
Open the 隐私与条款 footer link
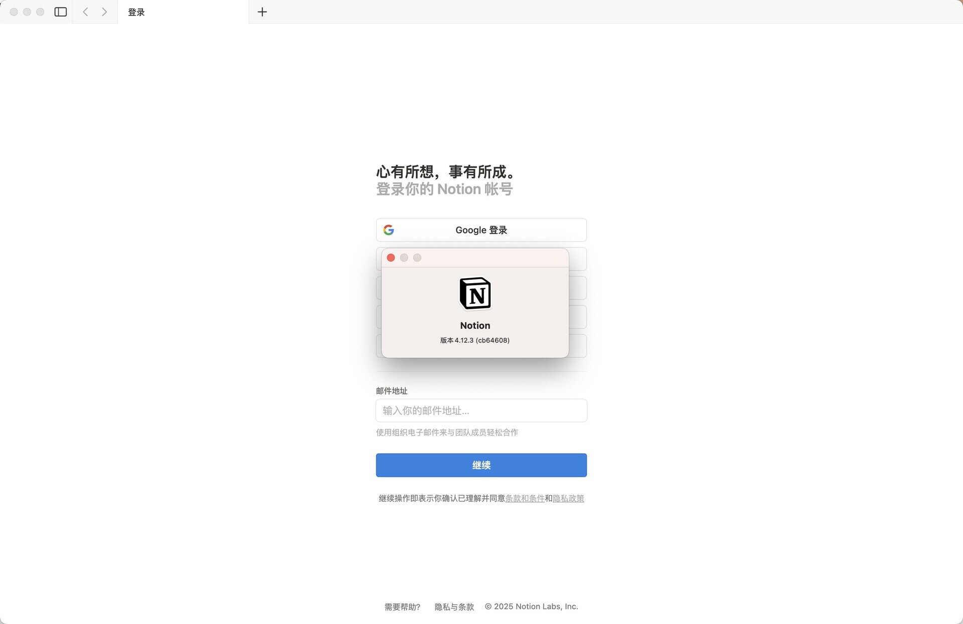point(454,606)
